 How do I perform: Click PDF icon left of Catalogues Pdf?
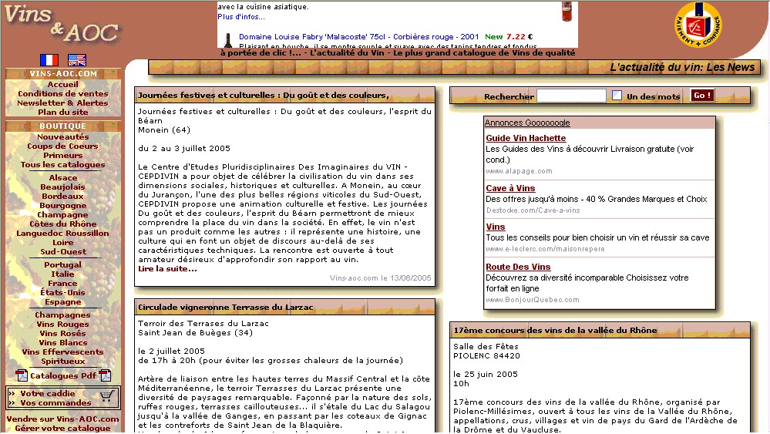[21, 375]
